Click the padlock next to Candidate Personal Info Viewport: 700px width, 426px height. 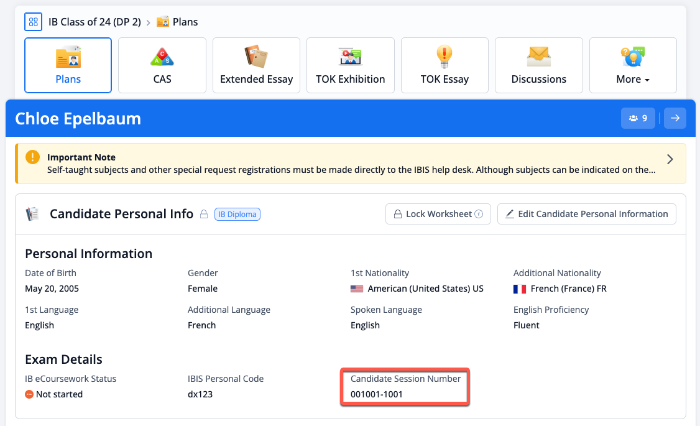point(205,213)
